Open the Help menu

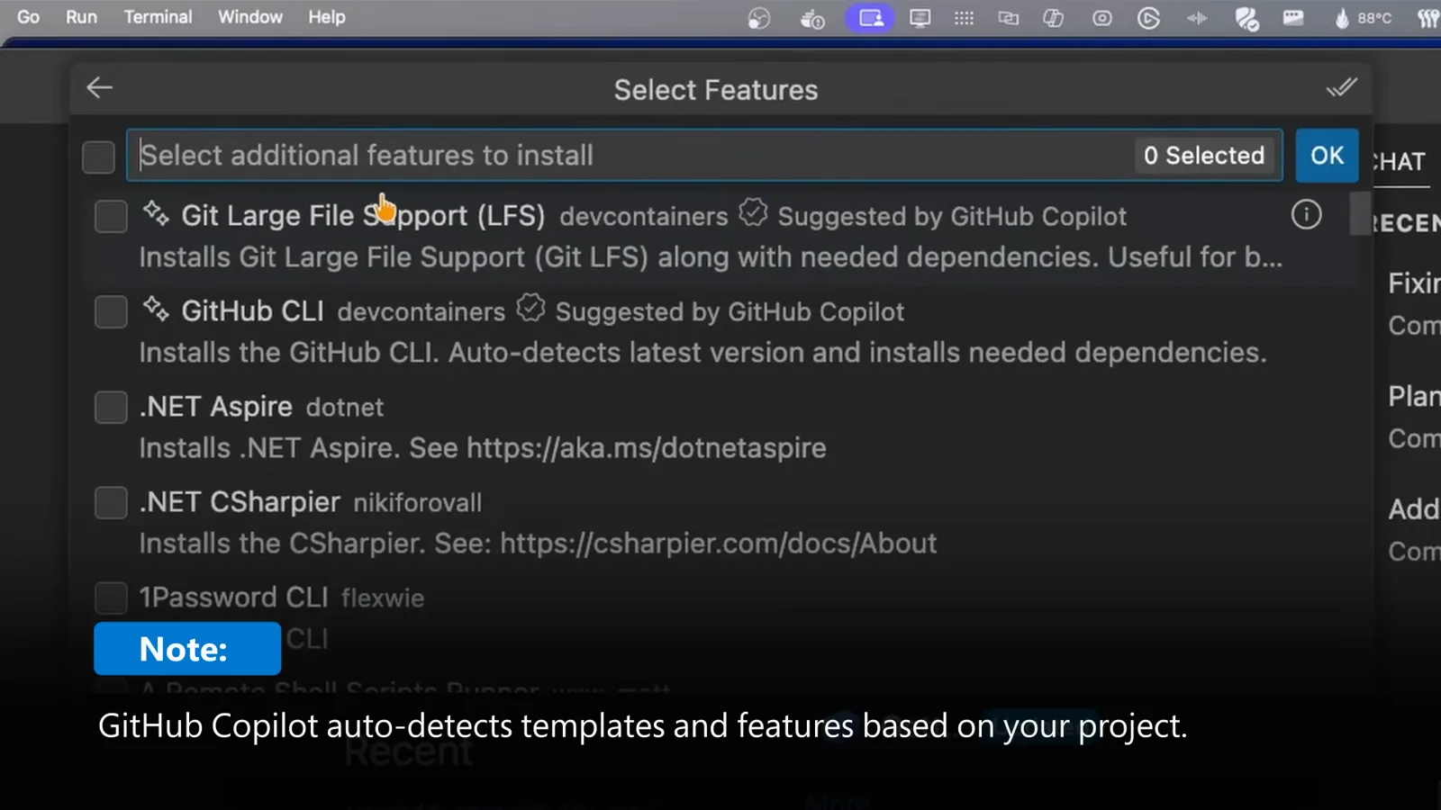pyautogui.click(x=326, y=17)
